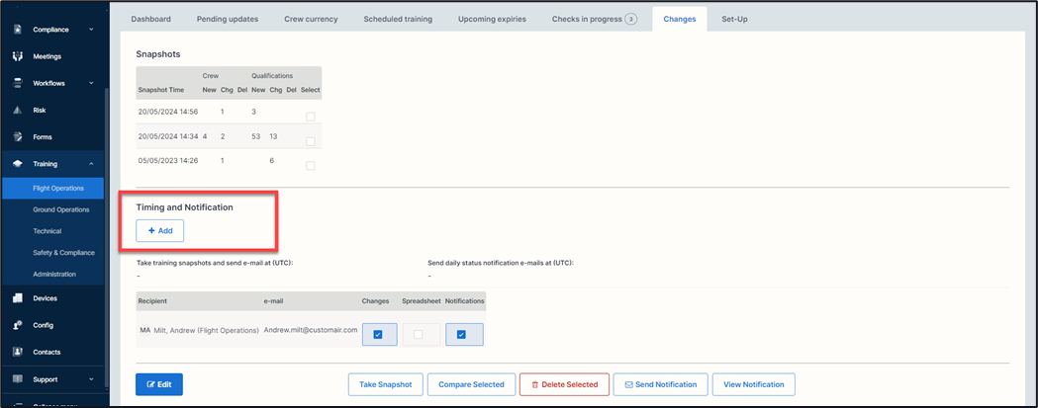Open the Config icon in sidebar

(18, 324)
